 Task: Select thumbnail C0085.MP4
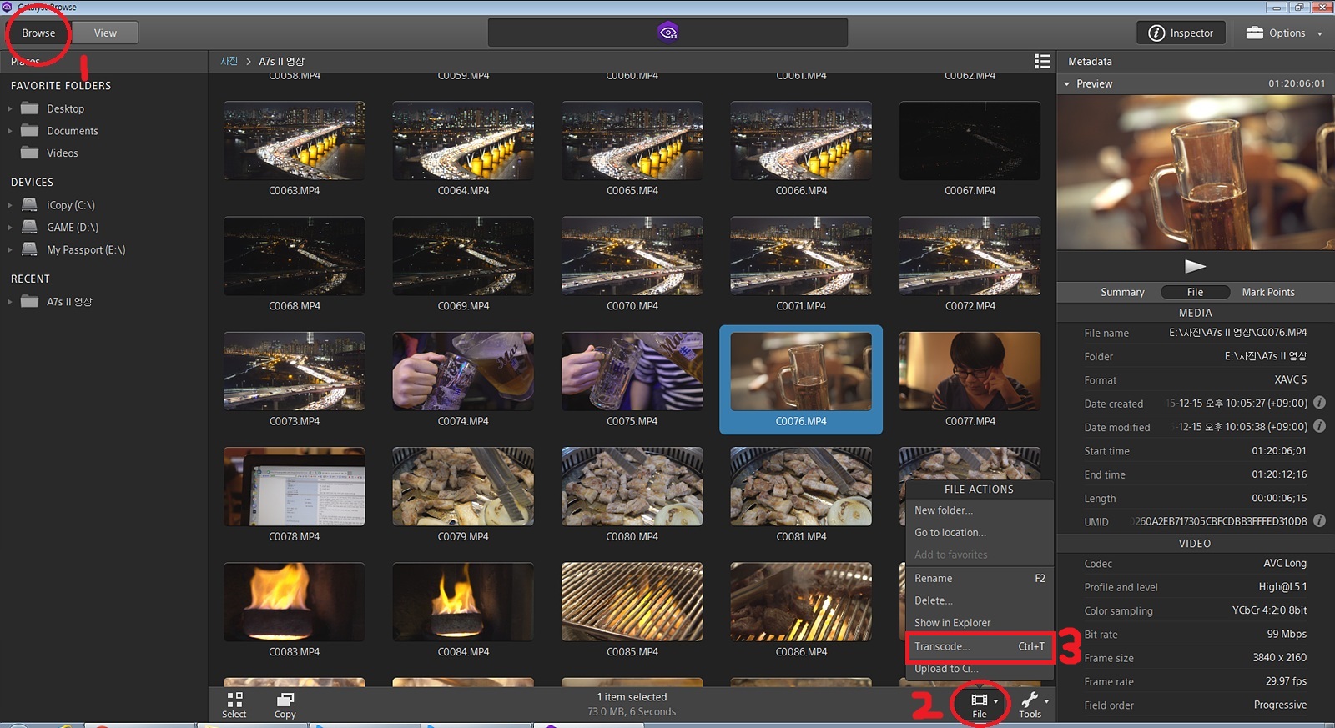pyautogui.click(x=632, y=601)
